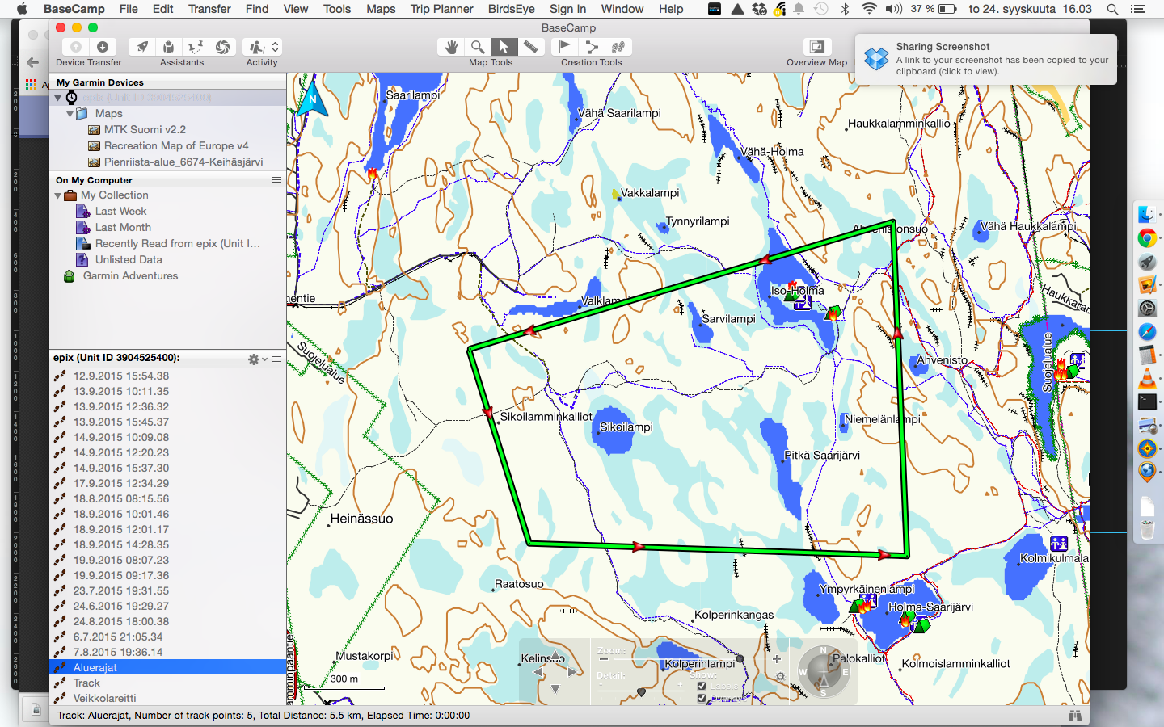Select the ruler Measure map tool
The width and height of the screenshot is (1164, 727).
point(530,47)
